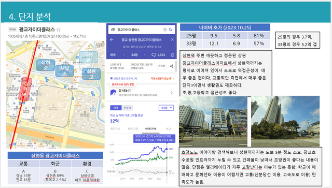Image resolution: width=332 pixels, height=188 pixels.
Task: Click the right photo of the apartment tower
Action: point(285,121)
